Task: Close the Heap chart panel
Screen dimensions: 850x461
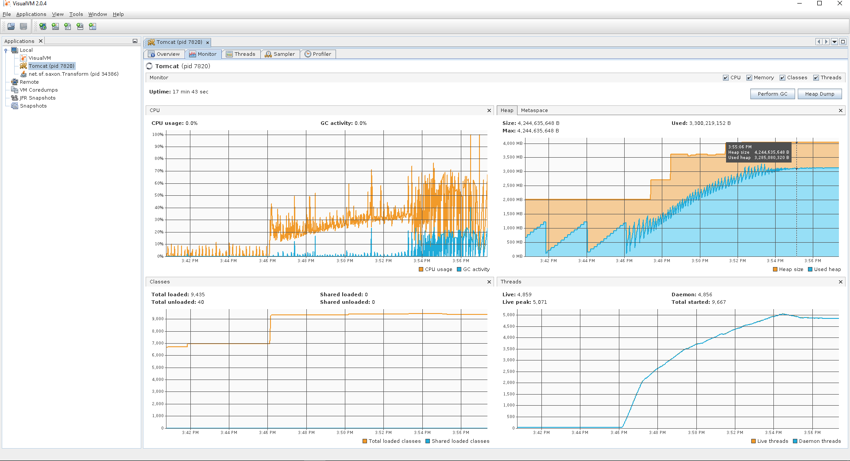Action: (x=841, y=110)
